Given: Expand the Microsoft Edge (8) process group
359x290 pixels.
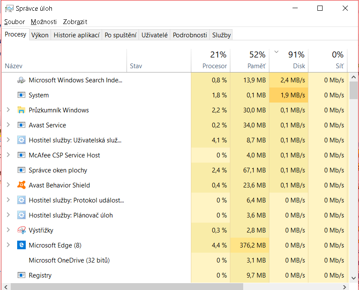Looking at the screenshot, I should point(8,245).
